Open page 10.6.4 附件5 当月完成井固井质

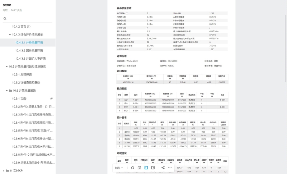point(33,123)
